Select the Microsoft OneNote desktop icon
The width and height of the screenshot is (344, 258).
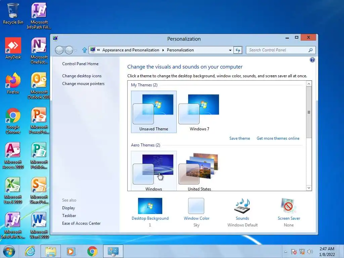[x=39, y=51]
